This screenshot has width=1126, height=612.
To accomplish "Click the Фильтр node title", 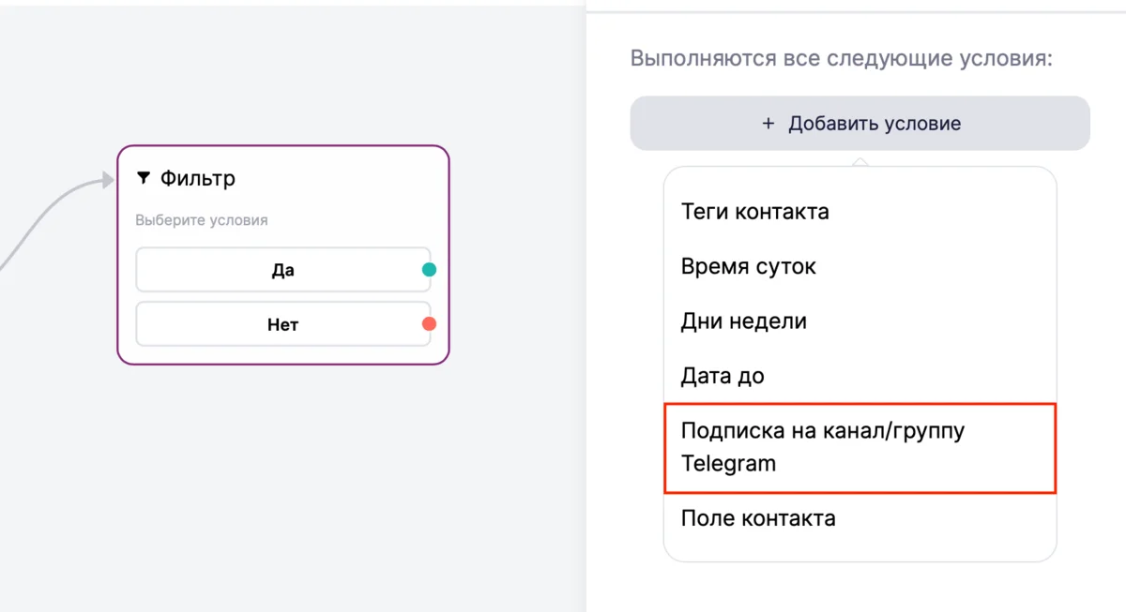I will tap(197, 178).
